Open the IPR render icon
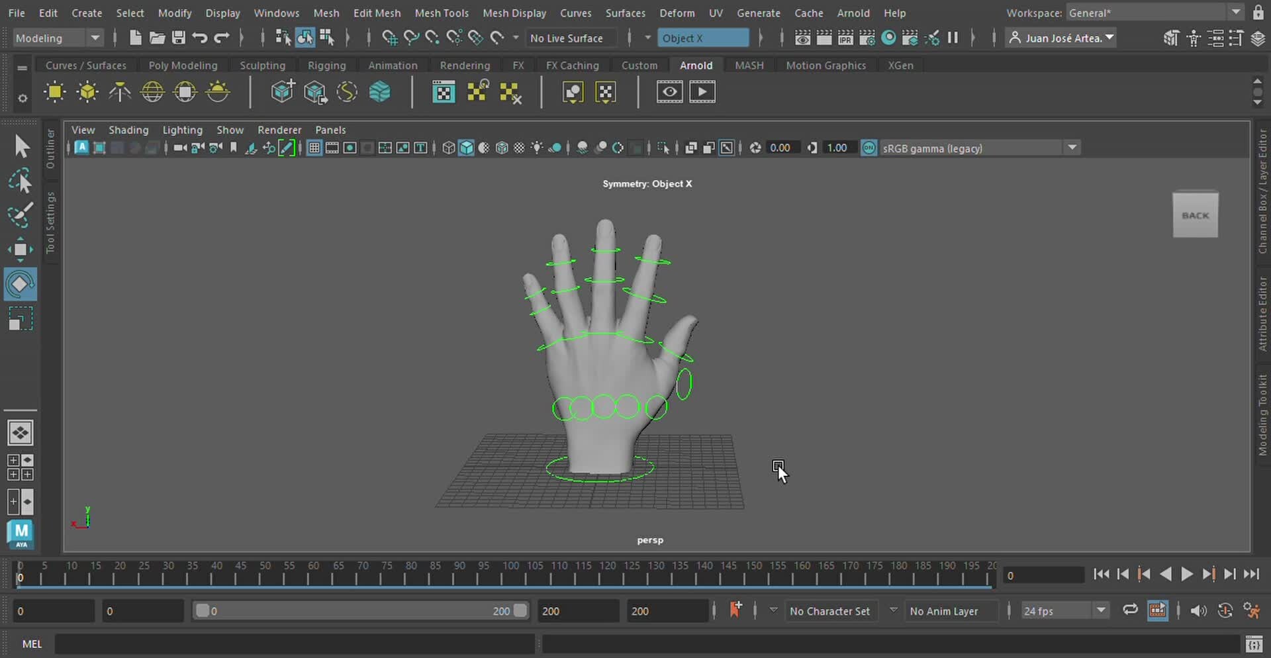1271x658 pixels. 845,38
